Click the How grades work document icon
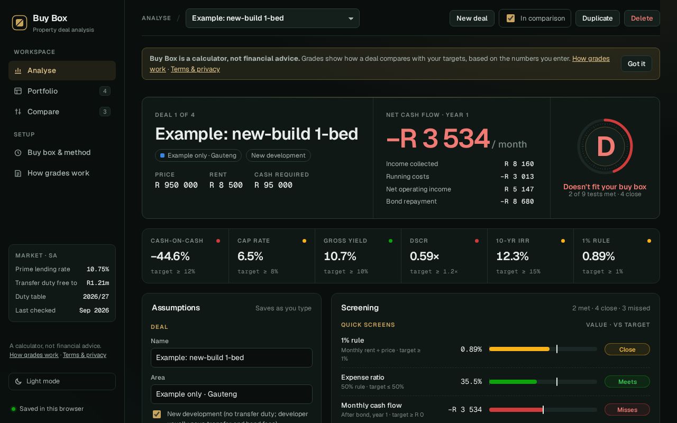This screenshot has height=423, width=677. 18,173
